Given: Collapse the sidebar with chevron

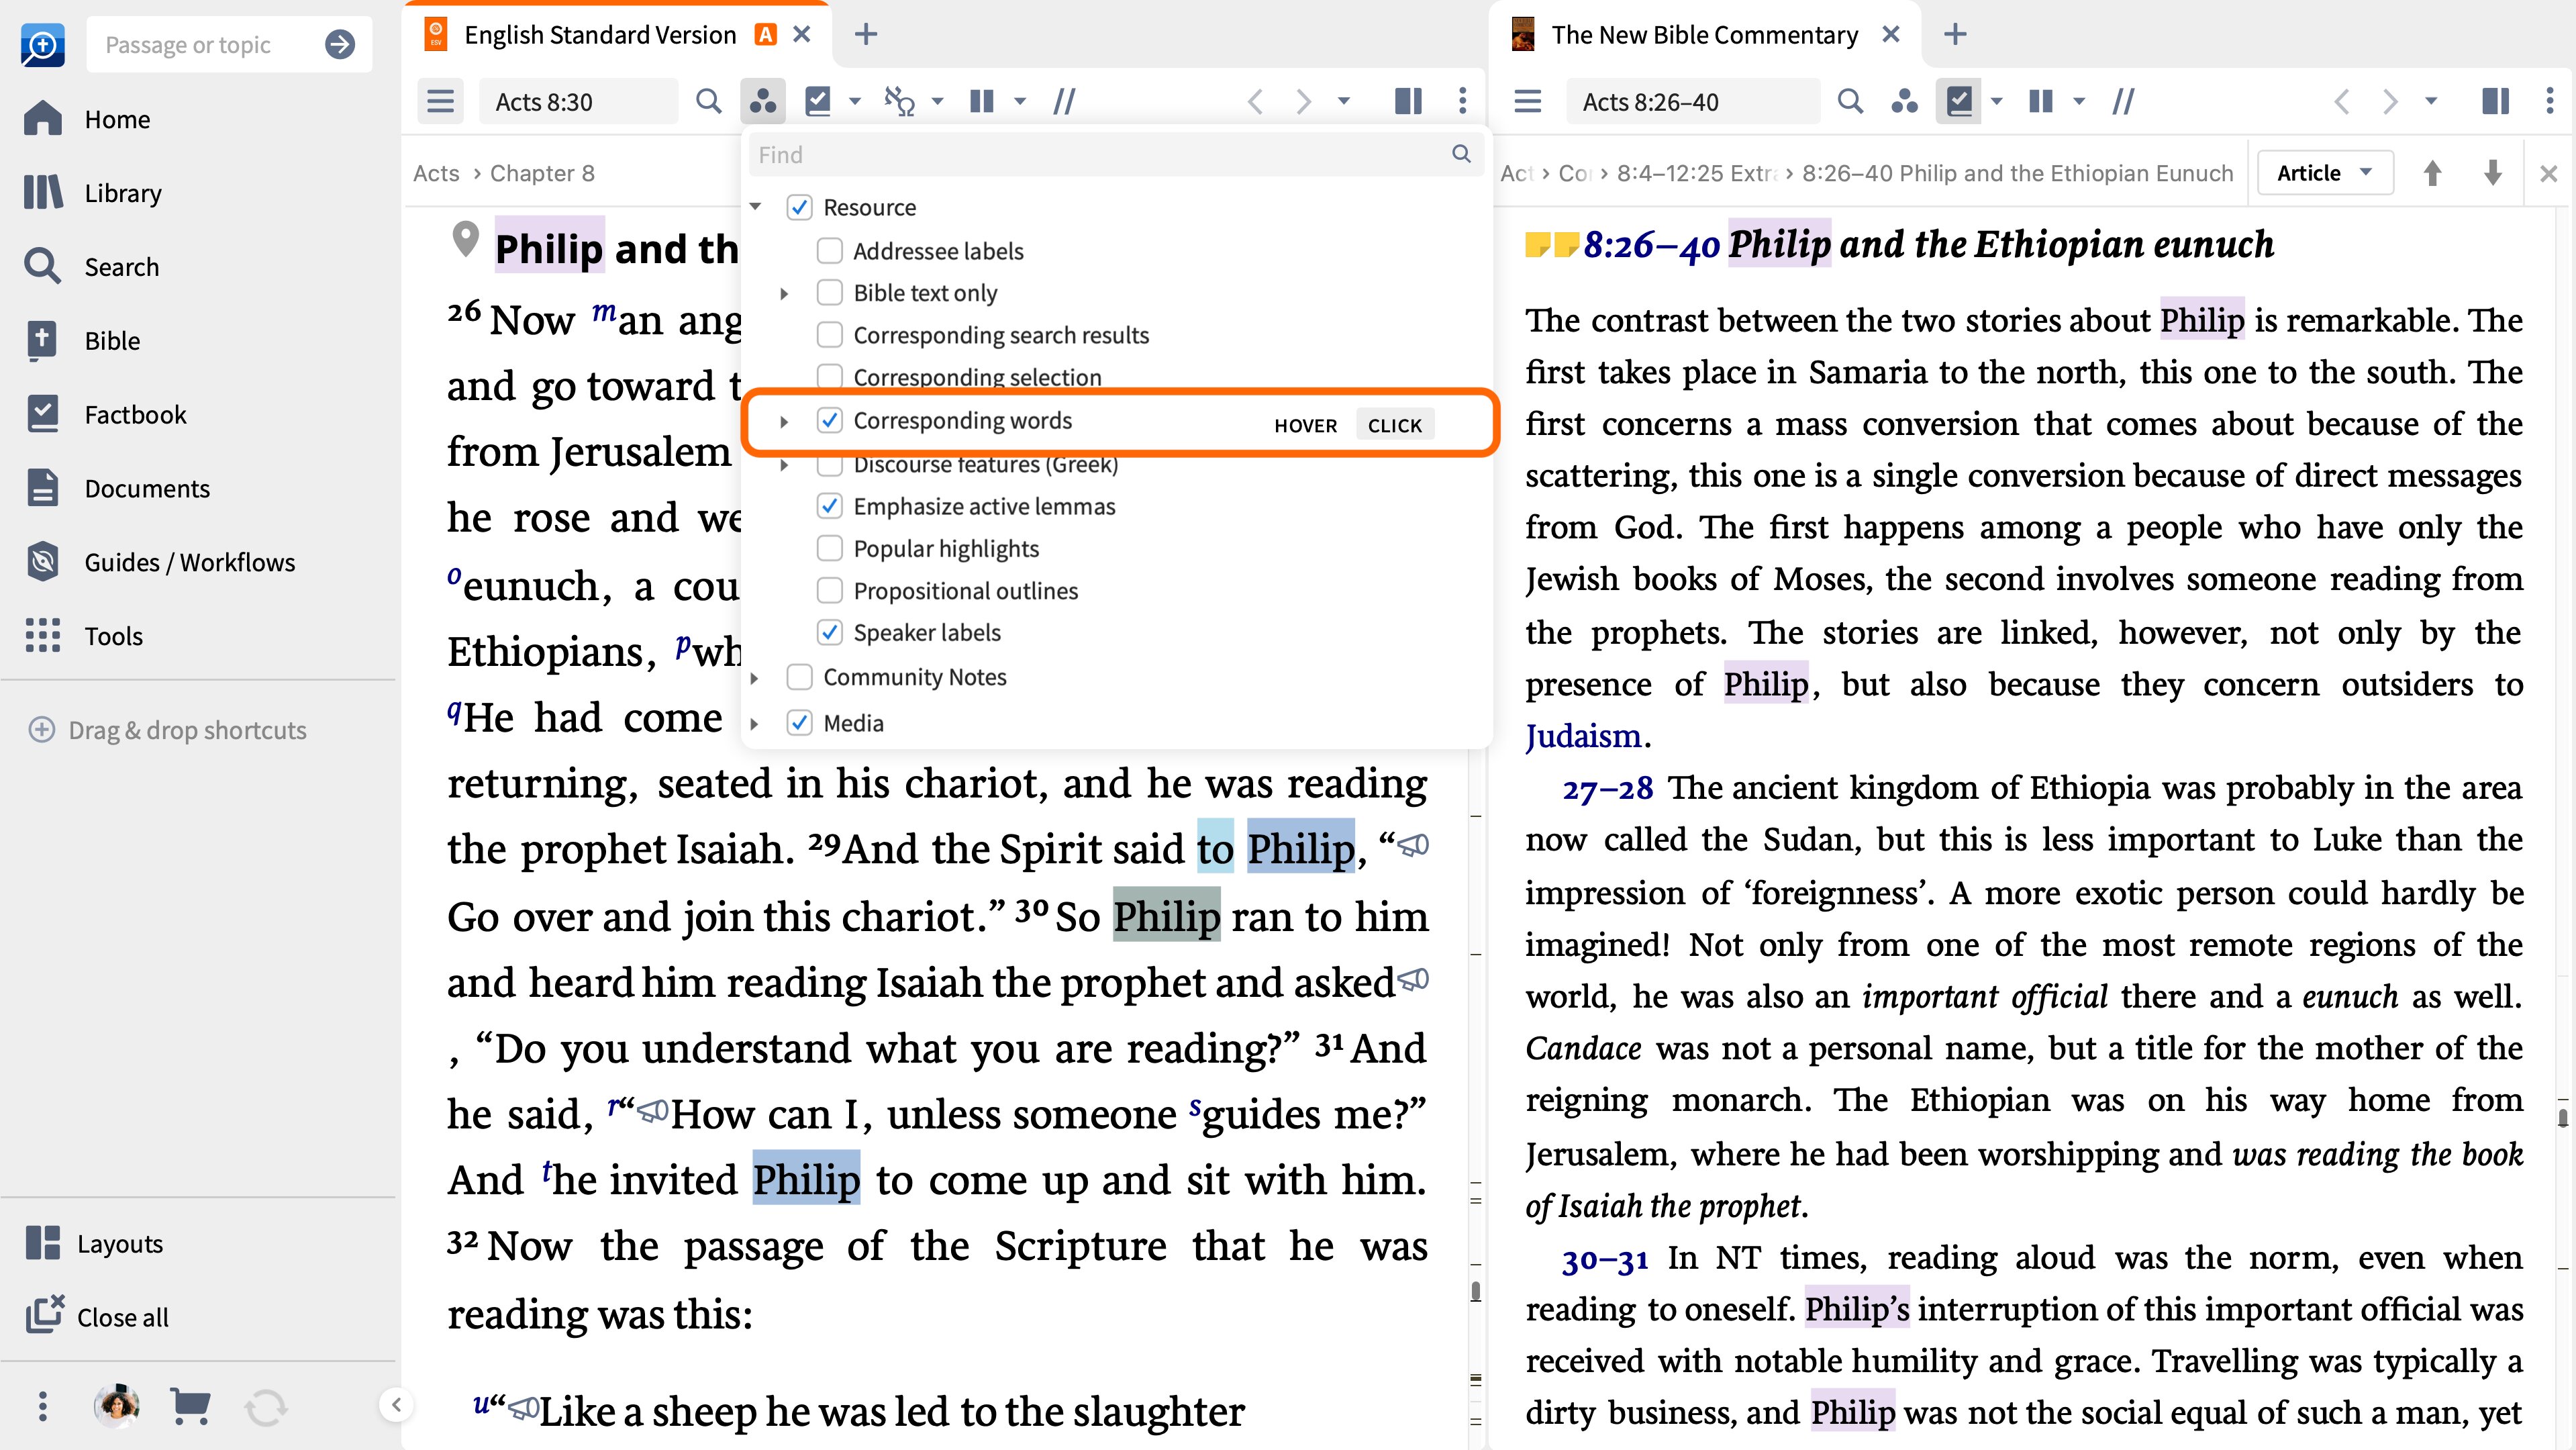Looking at the screenshot, I should [396, 1405].
